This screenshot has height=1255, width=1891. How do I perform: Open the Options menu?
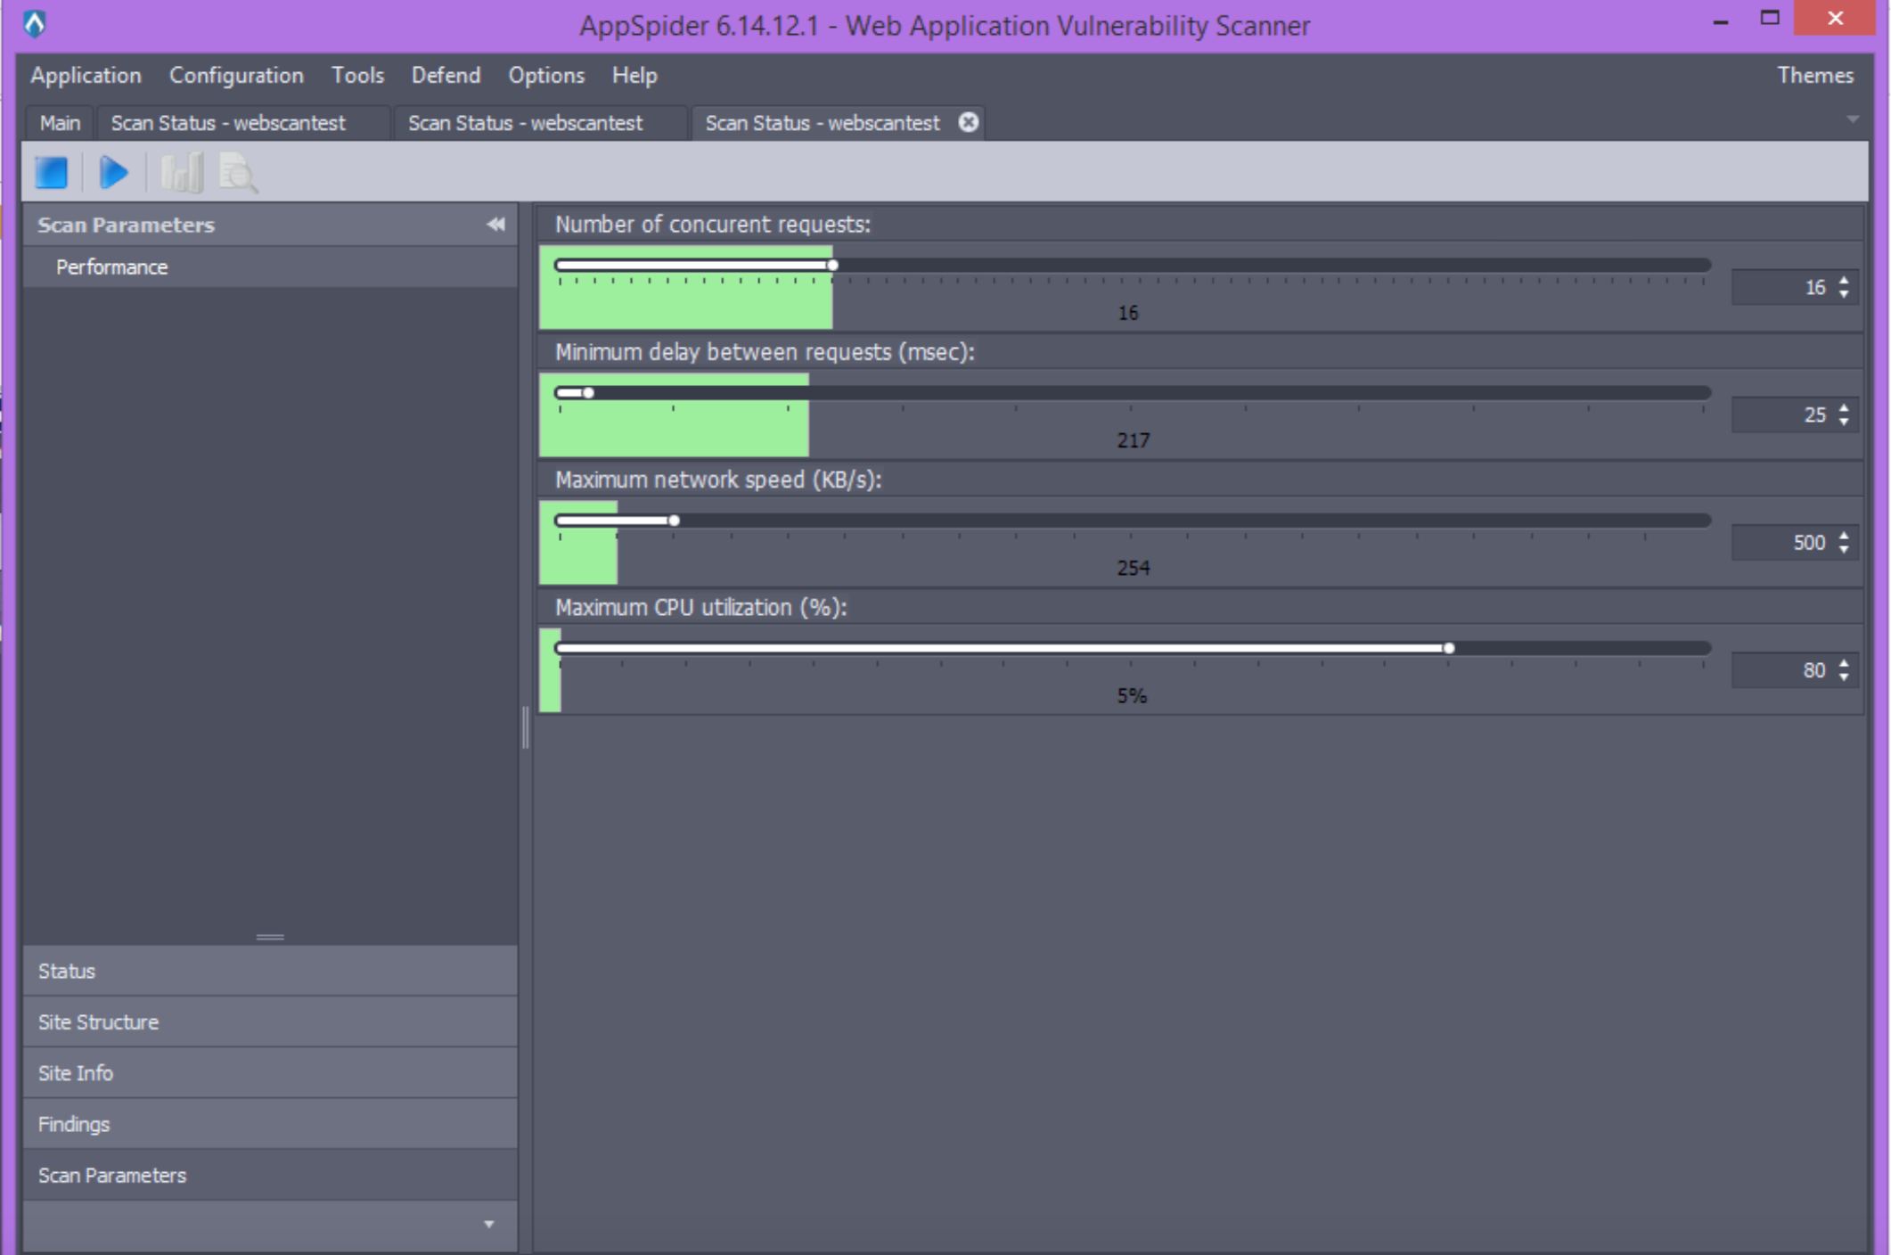tap(546, 75)
